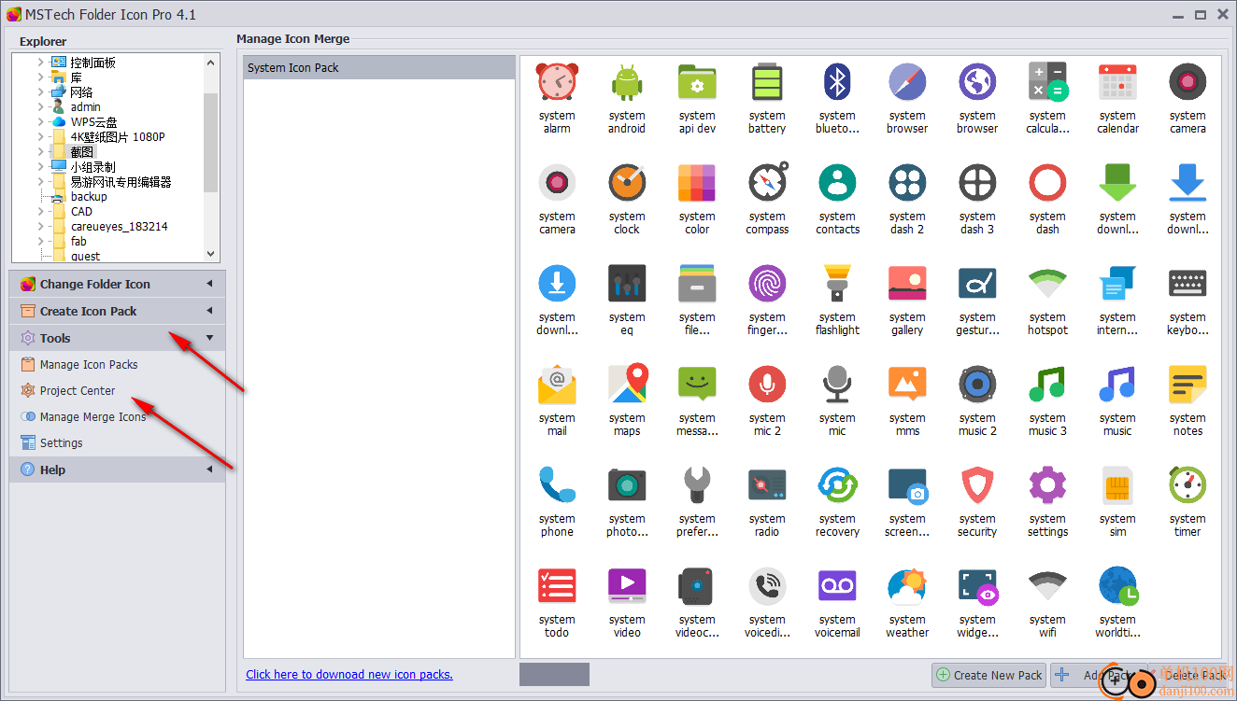
Task: Expand the Create Icon Pack section
Action: (x=118, y=311)
